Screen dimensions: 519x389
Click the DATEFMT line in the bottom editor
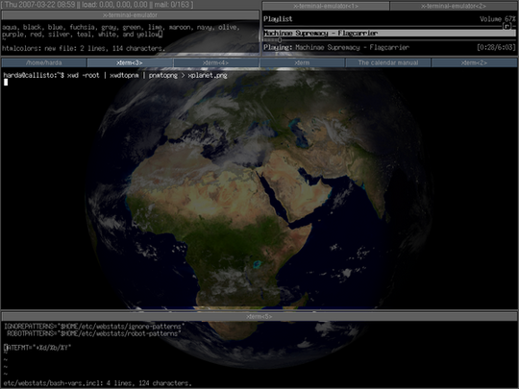click(x=37, y=348)
